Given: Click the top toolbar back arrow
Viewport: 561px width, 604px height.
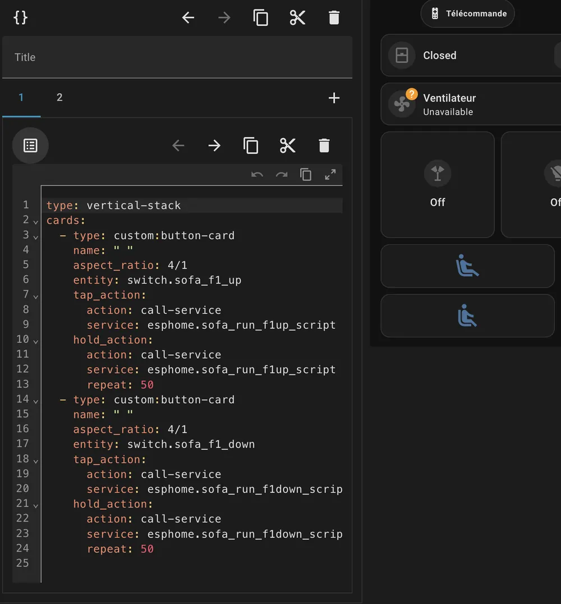Looking at the screenshot, I should 188,18.
